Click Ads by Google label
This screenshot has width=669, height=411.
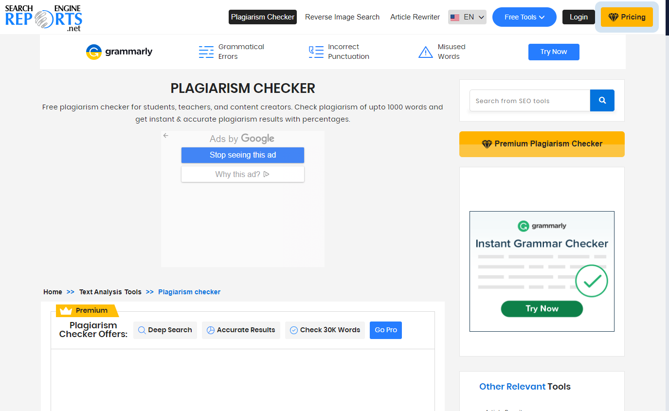coord(242,139)
